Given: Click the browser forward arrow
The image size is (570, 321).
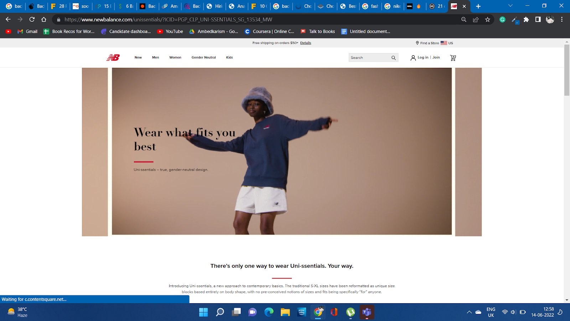Looking at the screenshot, I should (x=20, y=20).
